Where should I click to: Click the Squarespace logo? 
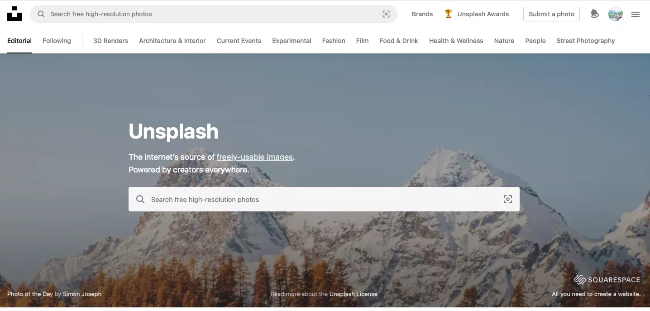pos(607,280)
